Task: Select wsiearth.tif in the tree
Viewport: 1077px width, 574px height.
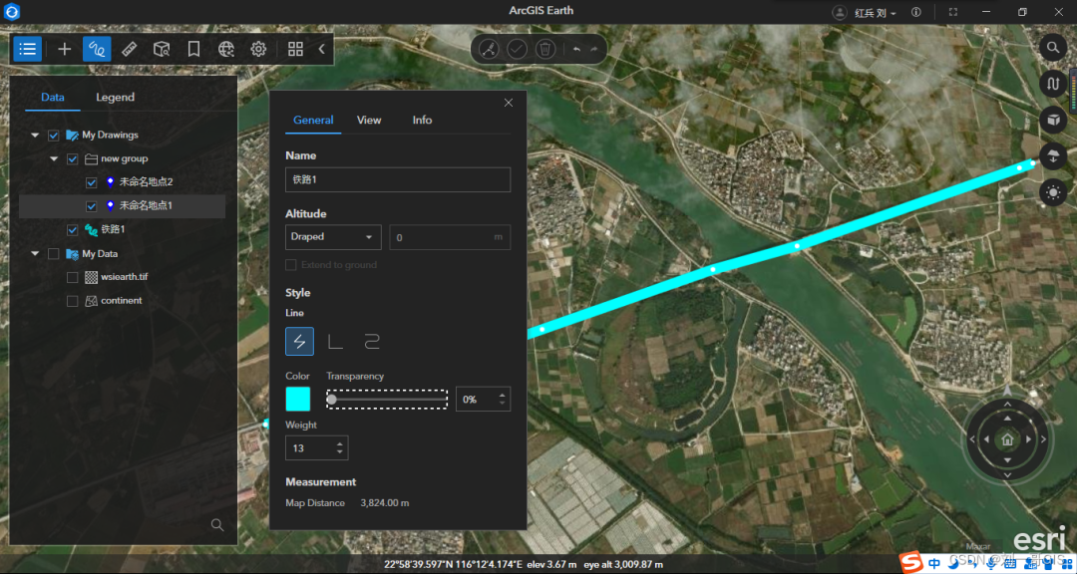Action: pos(125,277)
